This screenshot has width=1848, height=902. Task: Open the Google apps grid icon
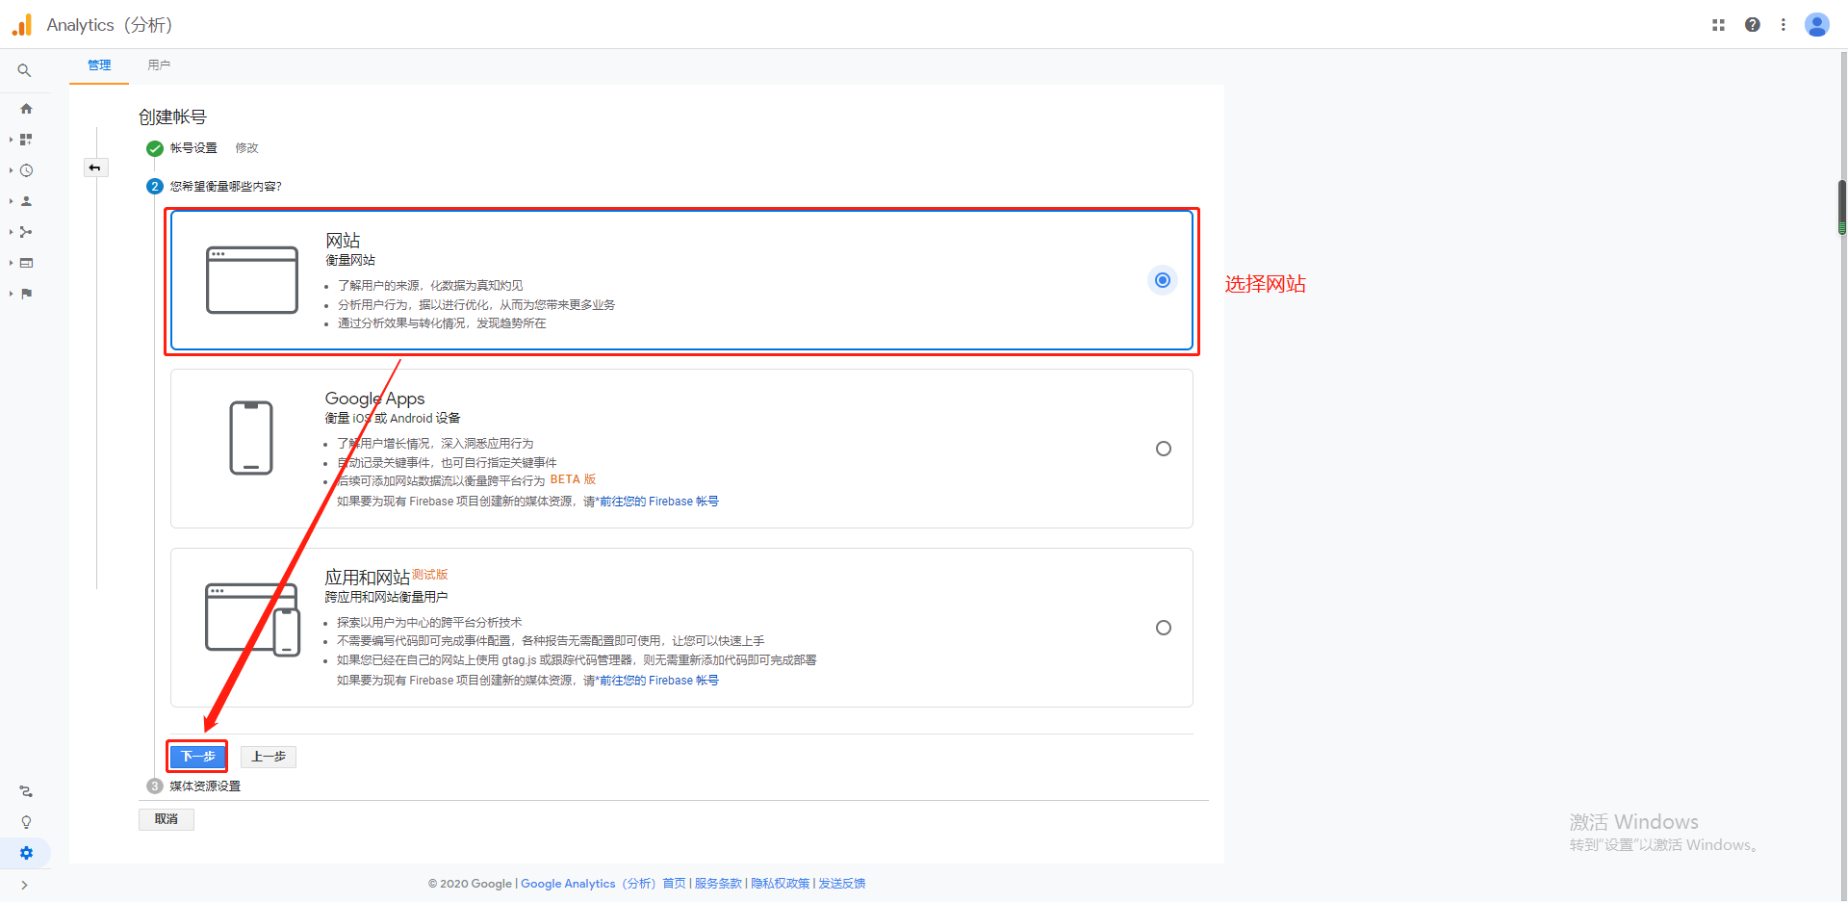click(x=1718, y=25)
